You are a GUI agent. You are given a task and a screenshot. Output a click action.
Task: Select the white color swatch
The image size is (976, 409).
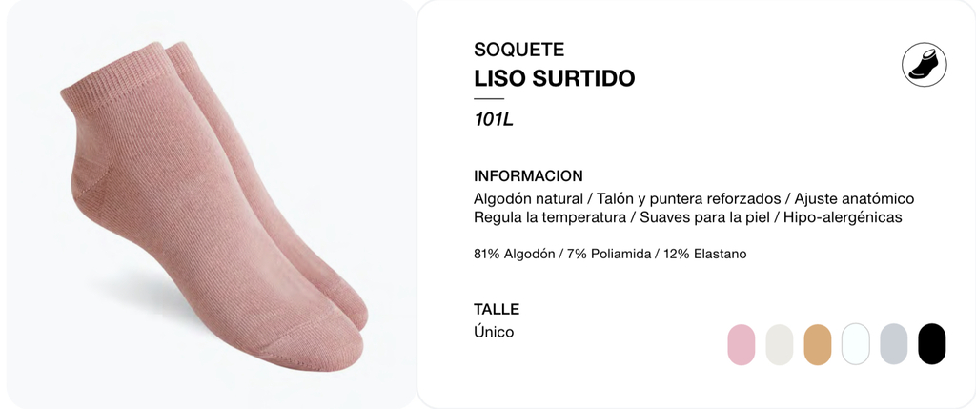(855, 344)
